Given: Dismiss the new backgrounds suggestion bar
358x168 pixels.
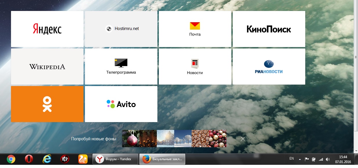Looking at the screenshot, I should [243, 139].
